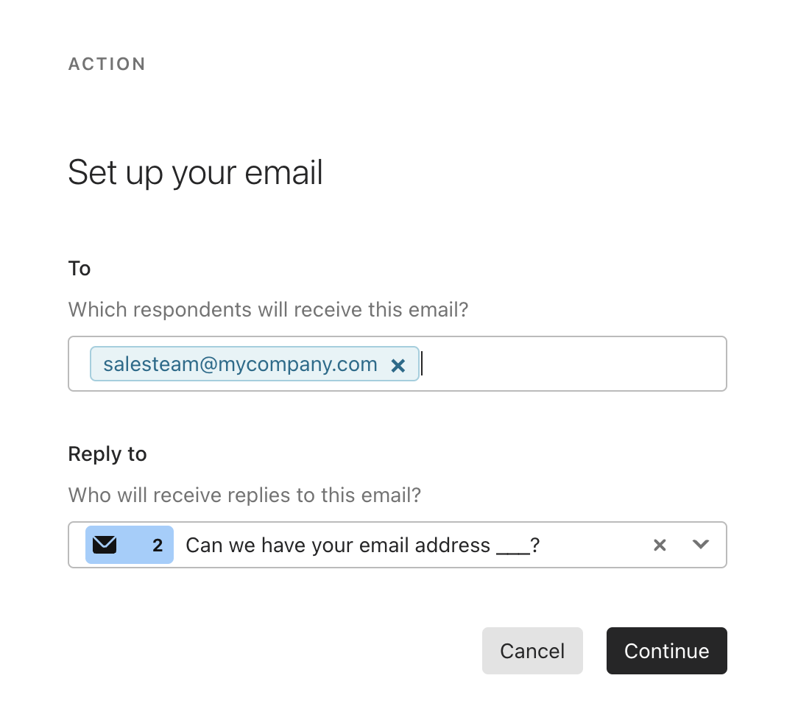Open the Reply to question selector
This screenshot has height=720, width=798.
tap(398, 545)
